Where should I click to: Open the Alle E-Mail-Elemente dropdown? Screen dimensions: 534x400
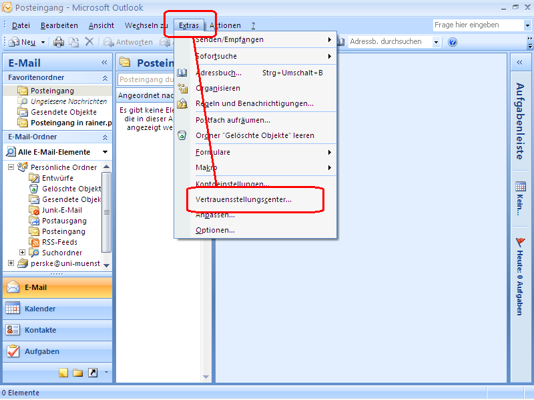(x=105, y=151)
